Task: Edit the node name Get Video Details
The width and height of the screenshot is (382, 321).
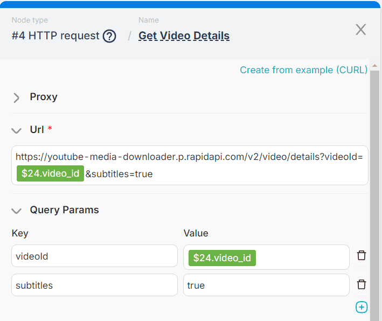Action: click(184, 36)
